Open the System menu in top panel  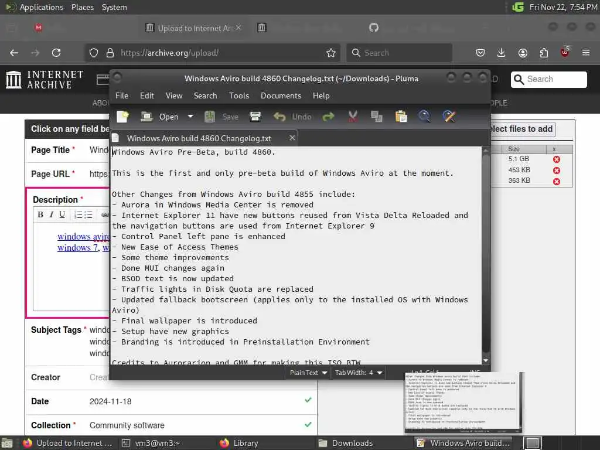pyautogui.click(x=114, y=7)
